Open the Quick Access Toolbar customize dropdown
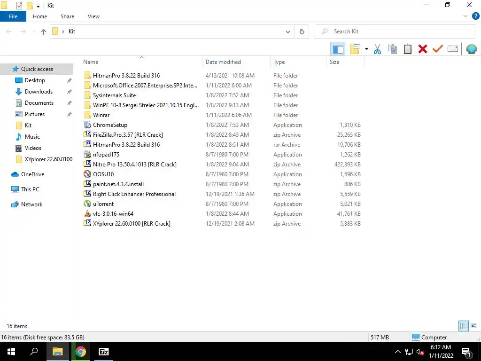The height and width of the screenshot is (361, 481). [x=38, y=6]
